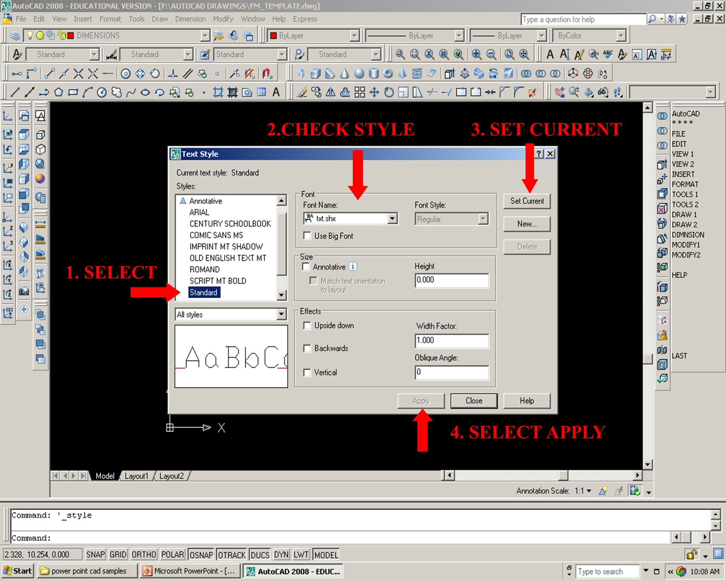The width and height of the screenshot is (726, 581).
Task: Select the Move tool
Action: [x=374, y=92]
